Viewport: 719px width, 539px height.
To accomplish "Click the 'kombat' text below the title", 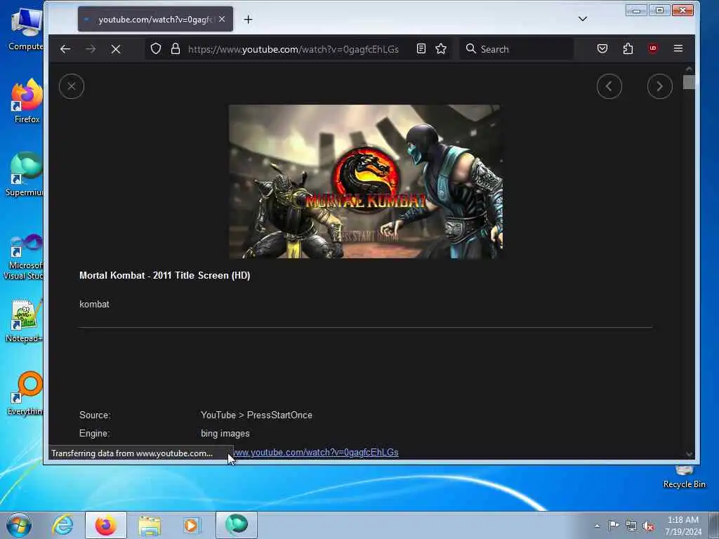I will [x=95, y=305].
